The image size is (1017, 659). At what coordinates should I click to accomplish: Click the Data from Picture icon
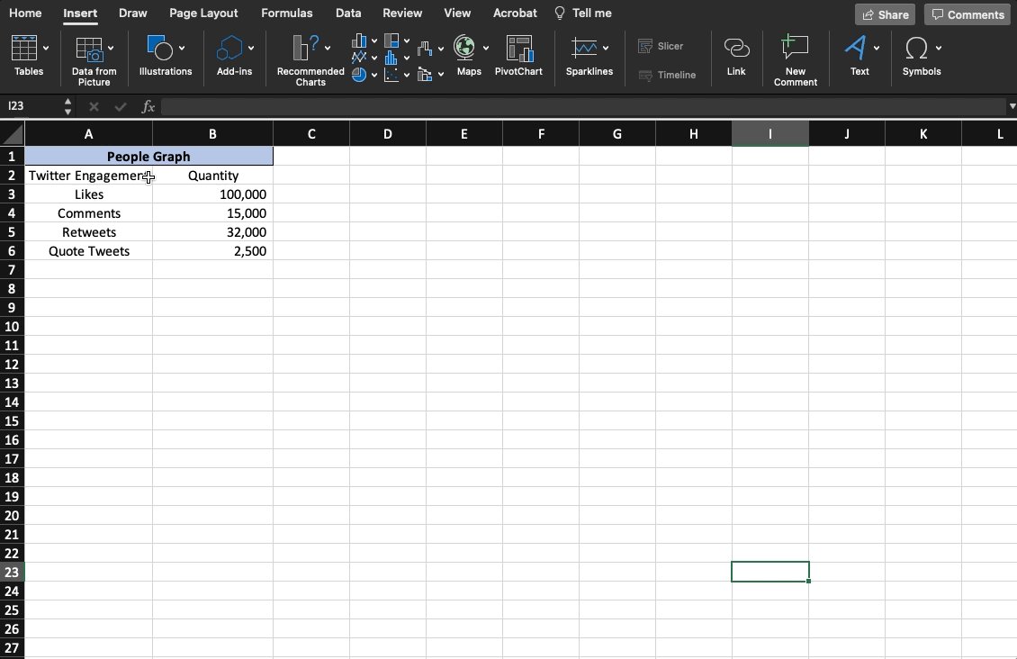(x=89, y=49)
